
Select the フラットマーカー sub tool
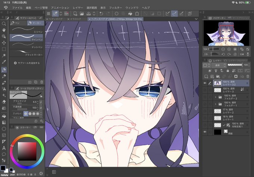click(x=27, y=53)
